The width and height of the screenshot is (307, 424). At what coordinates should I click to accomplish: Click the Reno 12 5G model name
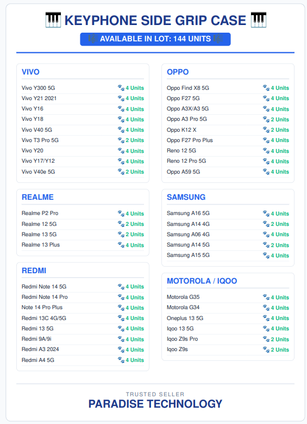181,151
